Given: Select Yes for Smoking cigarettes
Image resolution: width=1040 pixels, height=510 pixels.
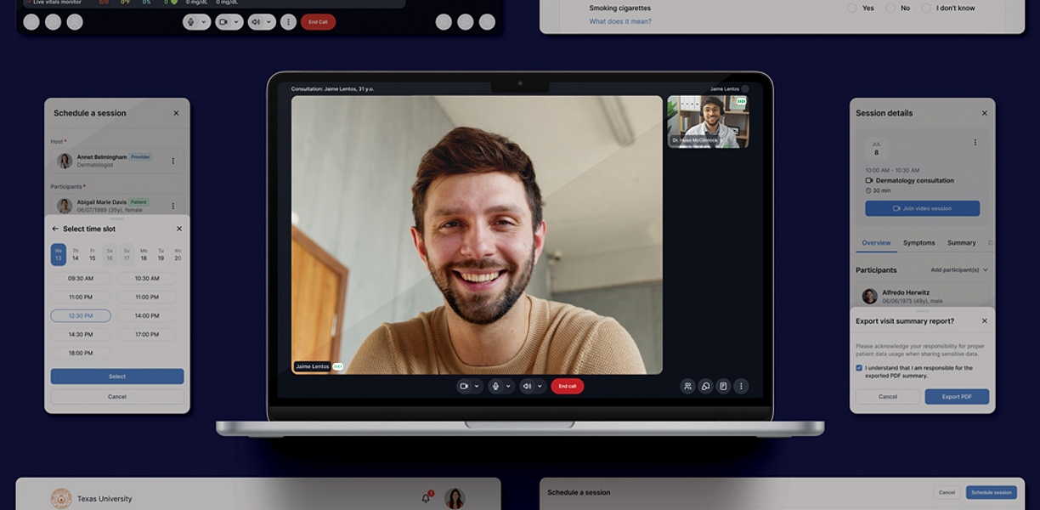Looking at the screenshot, I should pos(852,8).
